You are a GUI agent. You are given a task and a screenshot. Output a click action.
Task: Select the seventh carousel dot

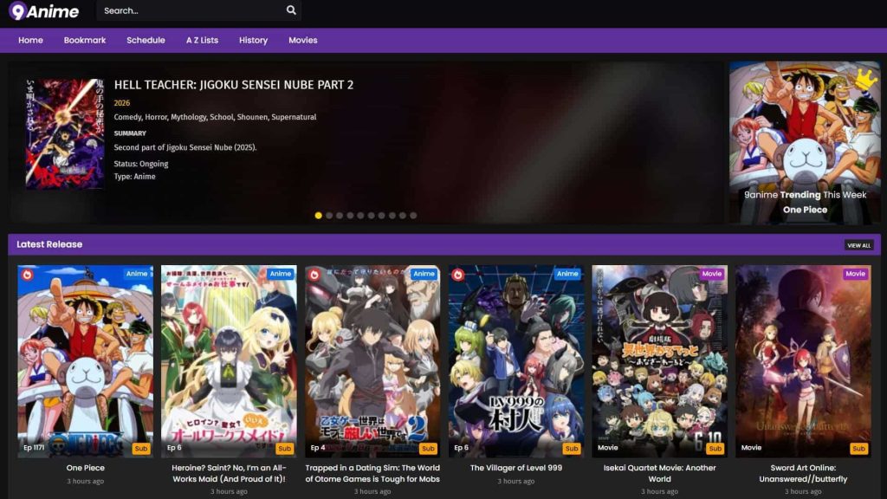pos(382,216)
